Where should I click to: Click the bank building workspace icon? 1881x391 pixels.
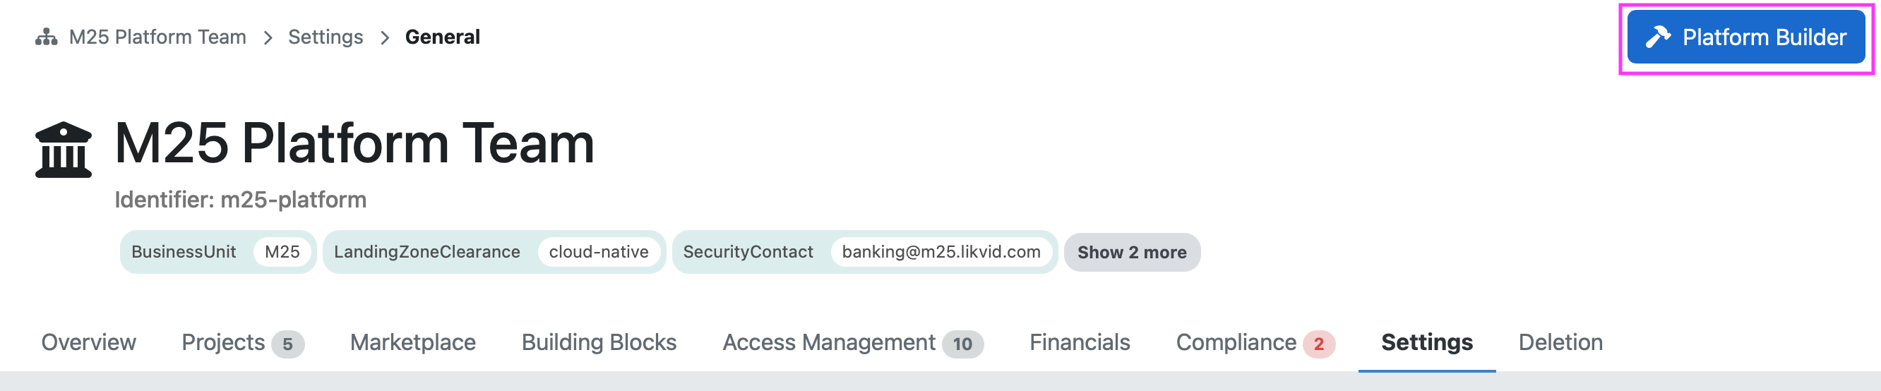point(64,150)
